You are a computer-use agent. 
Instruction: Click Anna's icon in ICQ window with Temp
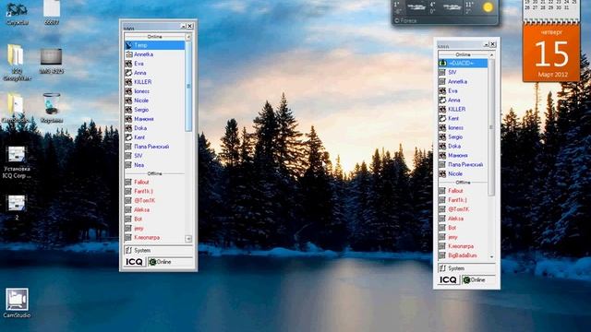[129, 73]
